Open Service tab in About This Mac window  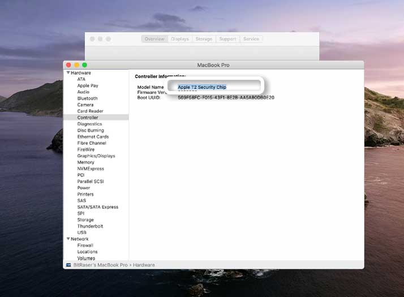click(251, 39)
